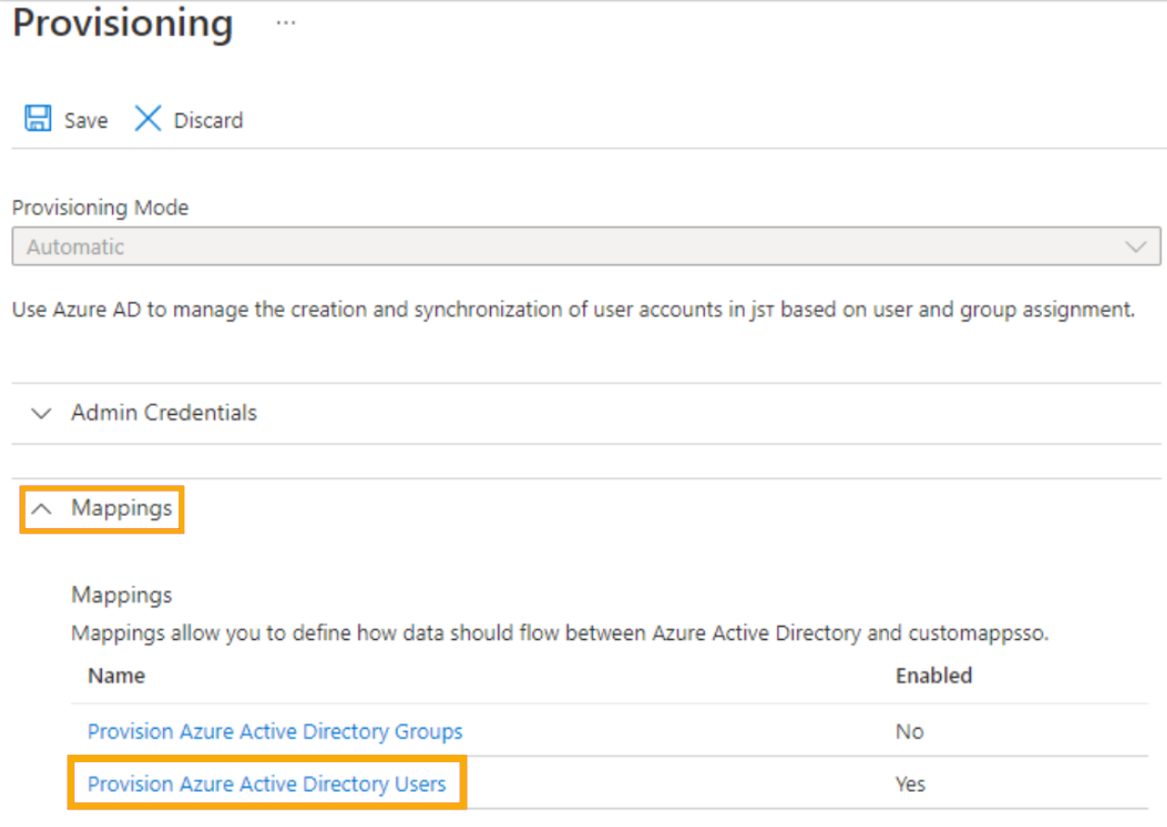Click the 'No' enabled value for Groups
1167x827 pixels.
tap(909, 732)
